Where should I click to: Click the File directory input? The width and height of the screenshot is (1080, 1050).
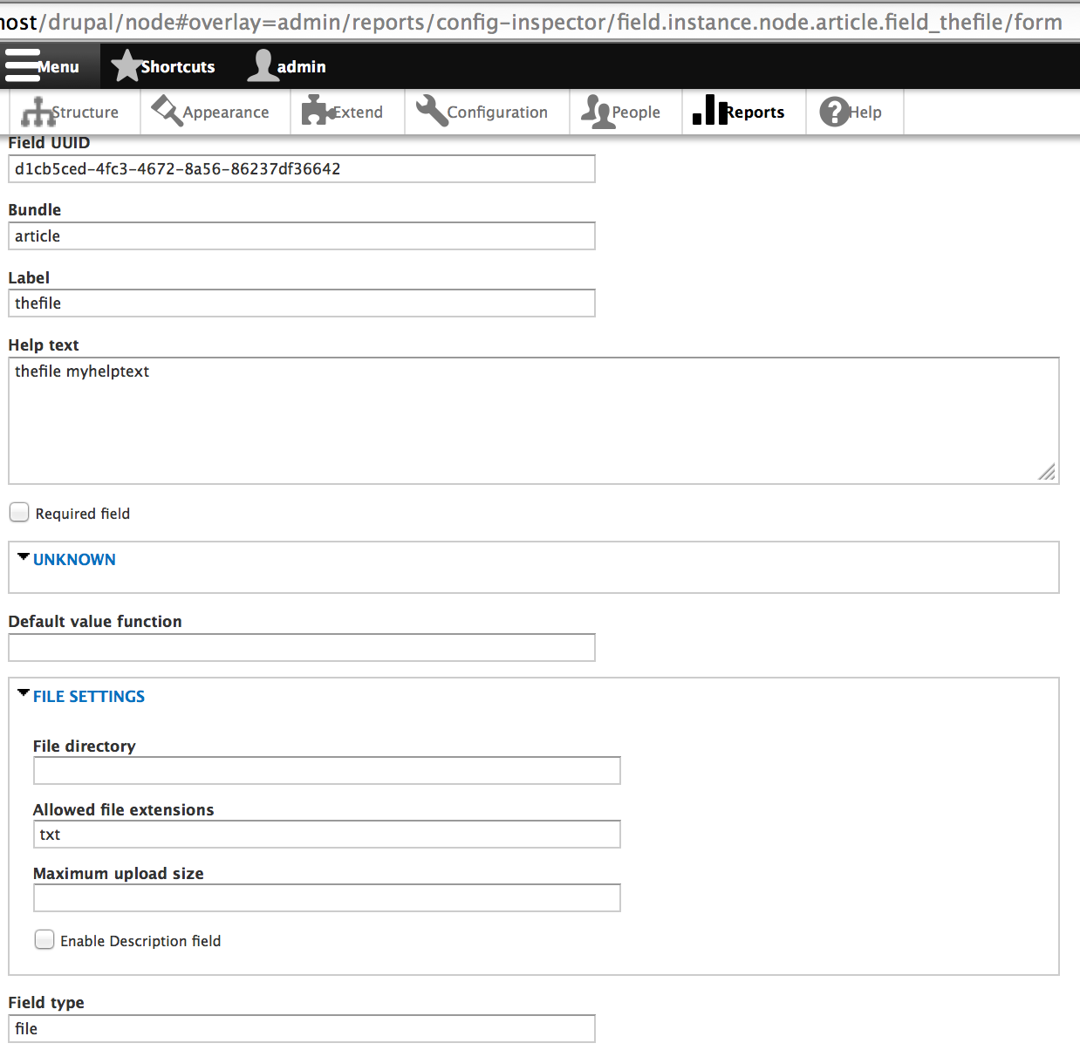pyautogui.click(x=327, y=771)
